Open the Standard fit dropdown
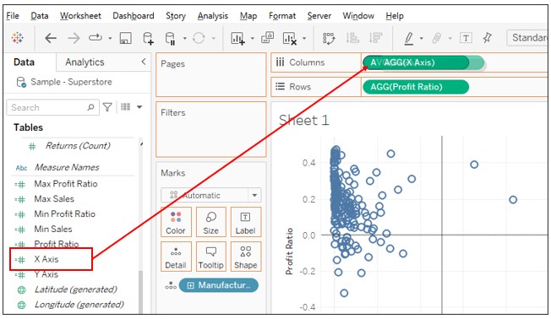The width and height of the screenshot is (551, 319). (527, 37)
